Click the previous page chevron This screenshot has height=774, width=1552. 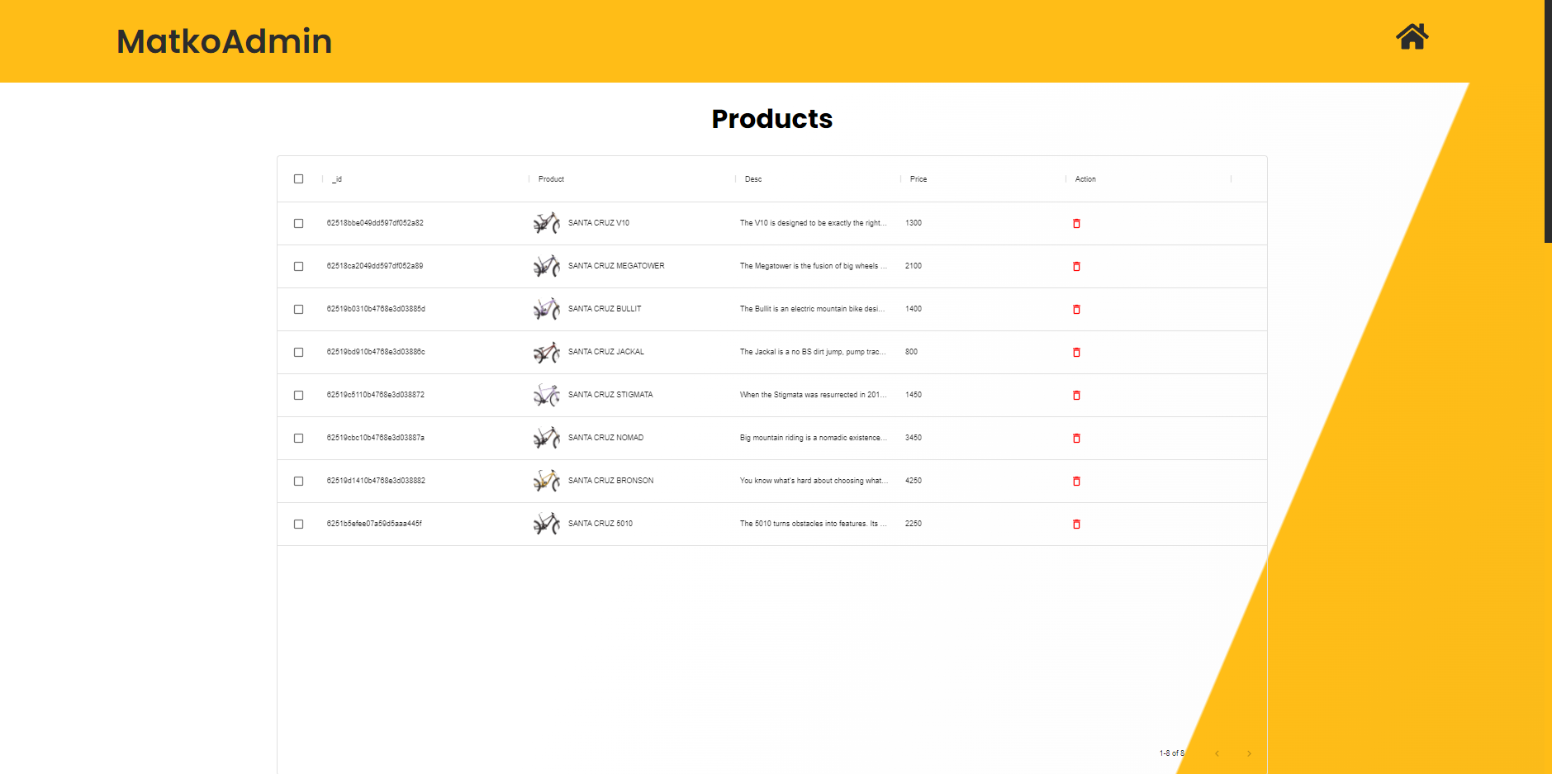1217,753
